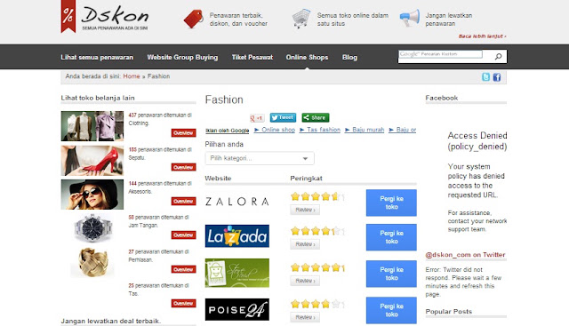Viewport: 569px width, 326px height.
Task: Click Pergi ke toko for Zalora
Action: pyautogui.click(x=391, y=203)
